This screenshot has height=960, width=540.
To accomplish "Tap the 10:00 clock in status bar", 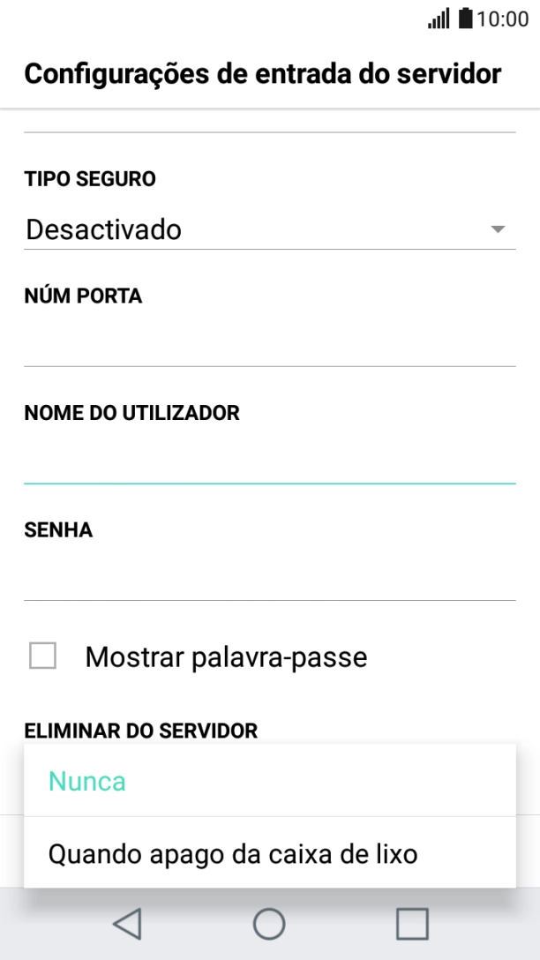I will point(499,16).
